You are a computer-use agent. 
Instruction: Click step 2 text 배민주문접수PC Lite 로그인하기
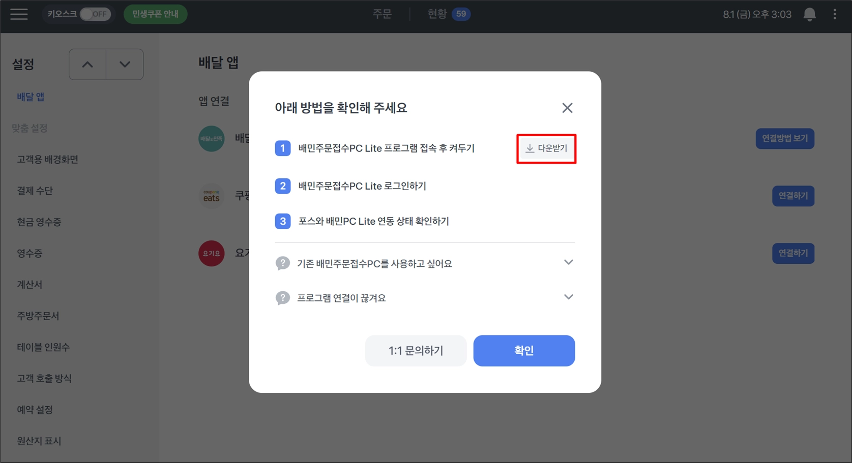362,186
